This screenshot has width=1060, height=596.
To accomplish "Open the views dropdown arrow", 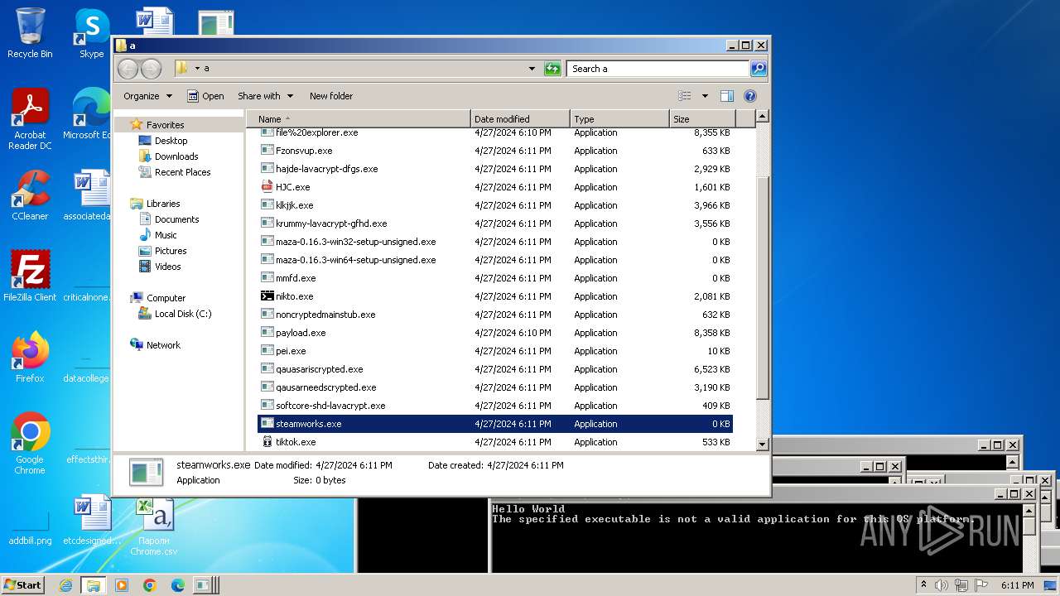I will click(705, 96).
